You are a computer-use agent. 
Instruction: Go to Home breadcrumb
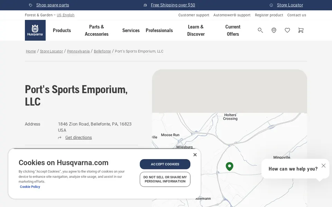[x=31, y=51]
